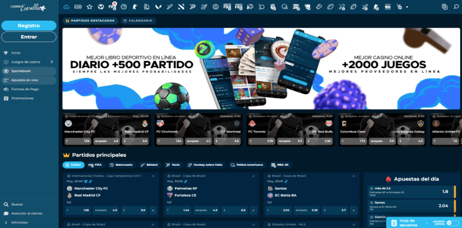Open the Casino Estrella logo

[x=28, y=8]
